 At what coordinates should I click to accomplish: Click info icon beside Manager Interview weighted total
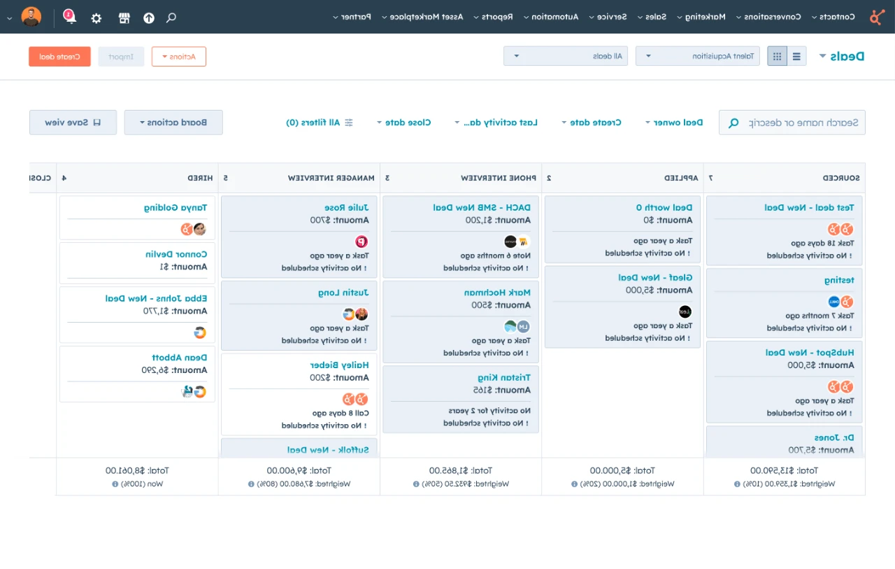tap(251, 484)
